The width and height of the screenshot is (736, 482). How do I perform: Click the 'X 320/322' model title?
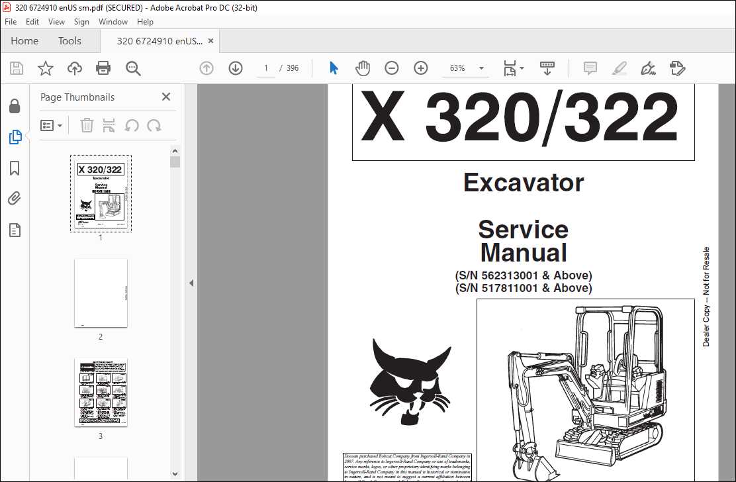coord(519,117)
